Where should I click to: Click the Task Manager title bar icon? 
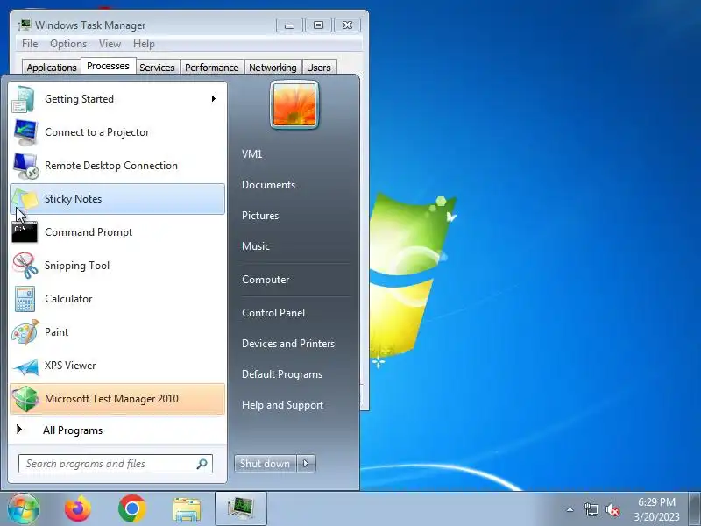click(x=25, y=25)
